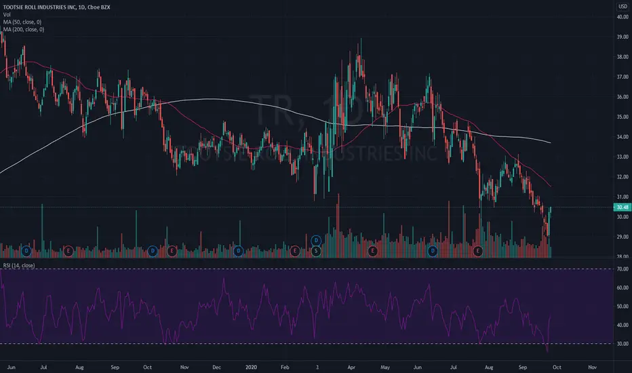Open the USD currency selector
The width and height of the screenshot is (632, 373).
coord(623,7)
